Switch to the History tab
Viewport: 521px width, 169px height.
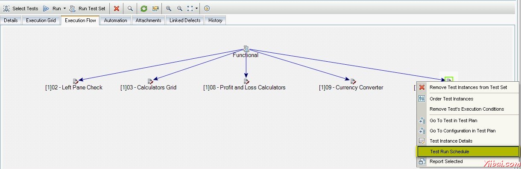click(x=215, y=20)
